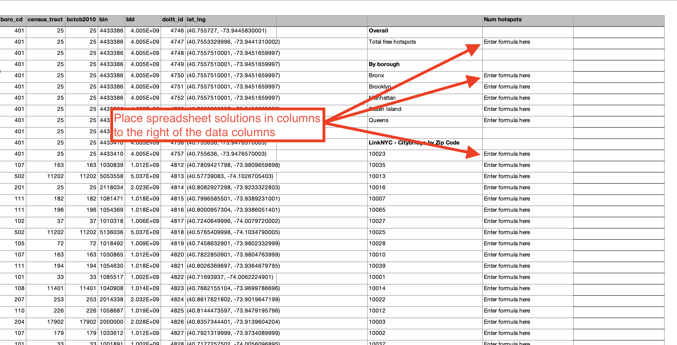Select the Total free hotspots label
The image size is (677, 345).
point(425,43)
